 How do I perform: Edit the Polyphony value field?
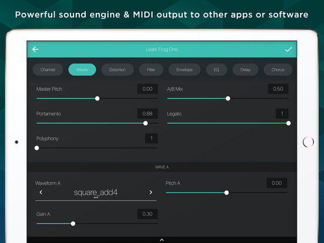pyautogui.click(x=151, y=139)
